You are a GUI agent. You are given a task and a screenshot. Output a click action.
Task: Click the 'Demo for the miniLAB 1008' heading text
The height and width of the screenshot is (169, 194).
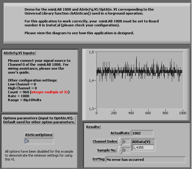(x=89, y=12)
